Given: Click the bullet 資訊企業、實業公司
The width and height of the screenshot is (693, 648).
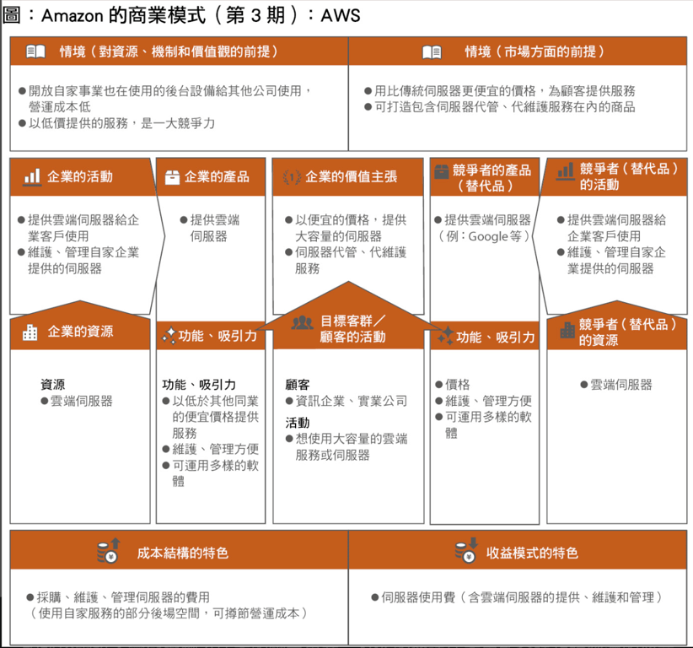Looking at the screenshot, I should [346, 401].
